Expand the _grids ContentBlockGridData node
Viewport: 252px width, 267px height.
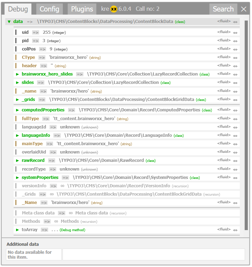point(17,100)
